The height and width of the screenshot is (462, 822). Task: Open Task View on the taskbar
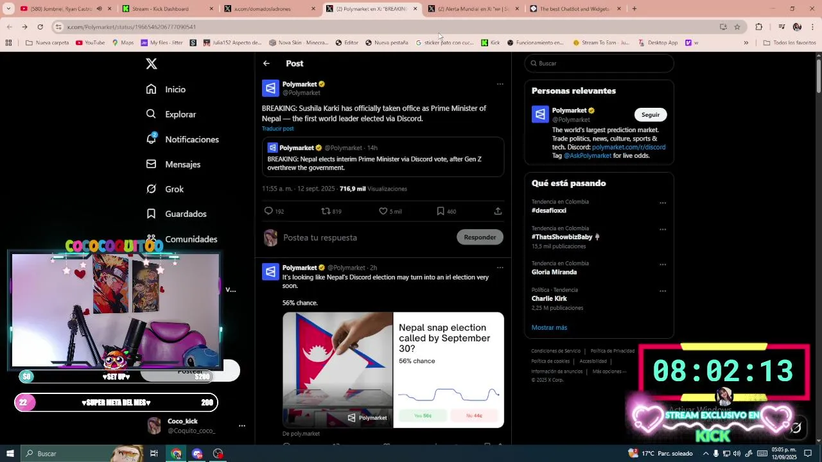point(154,454)
